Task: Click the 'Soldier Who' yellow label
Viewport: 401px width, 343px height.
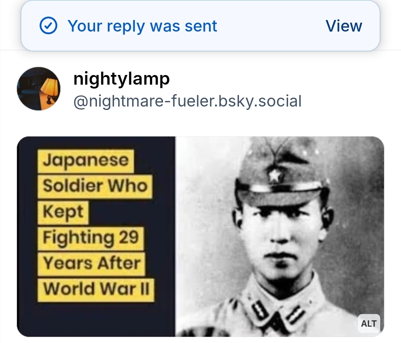Action: 95,186
